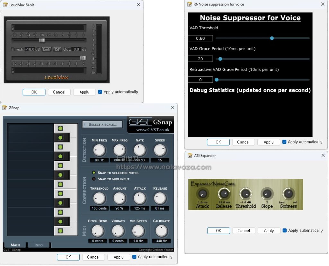Screen dimensions: 329x266
Task: Click Cancel in the RNNoise window
Action: [244, 142]
